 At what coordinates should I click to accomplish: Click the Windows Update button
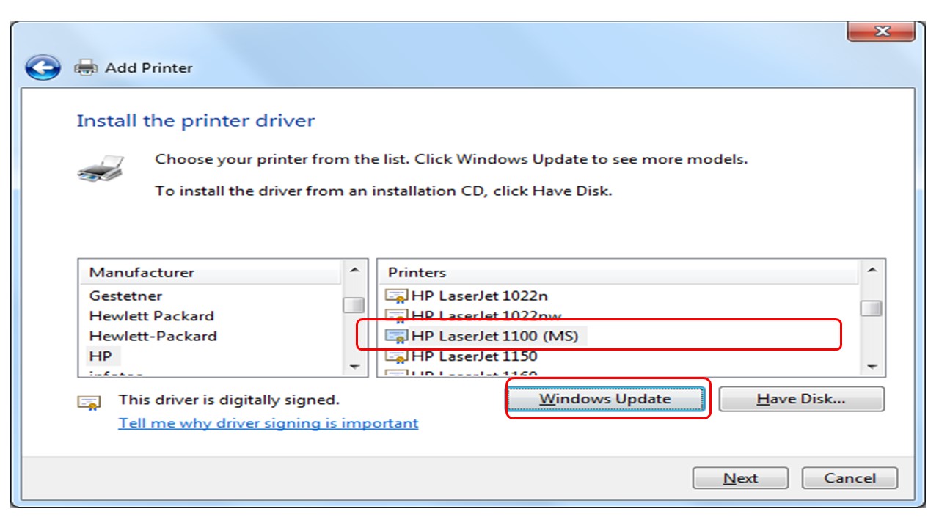(605, 399)
